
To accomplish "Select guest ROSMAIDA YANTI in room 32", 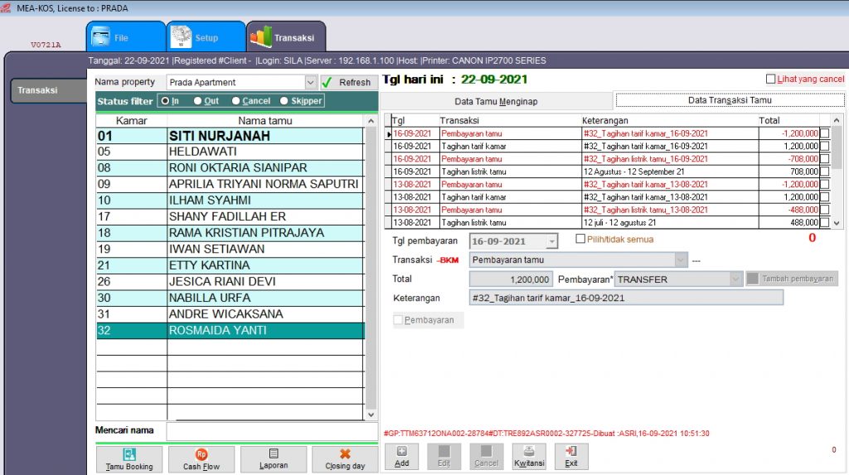I will pyautogui.click(x=230, y=331).
